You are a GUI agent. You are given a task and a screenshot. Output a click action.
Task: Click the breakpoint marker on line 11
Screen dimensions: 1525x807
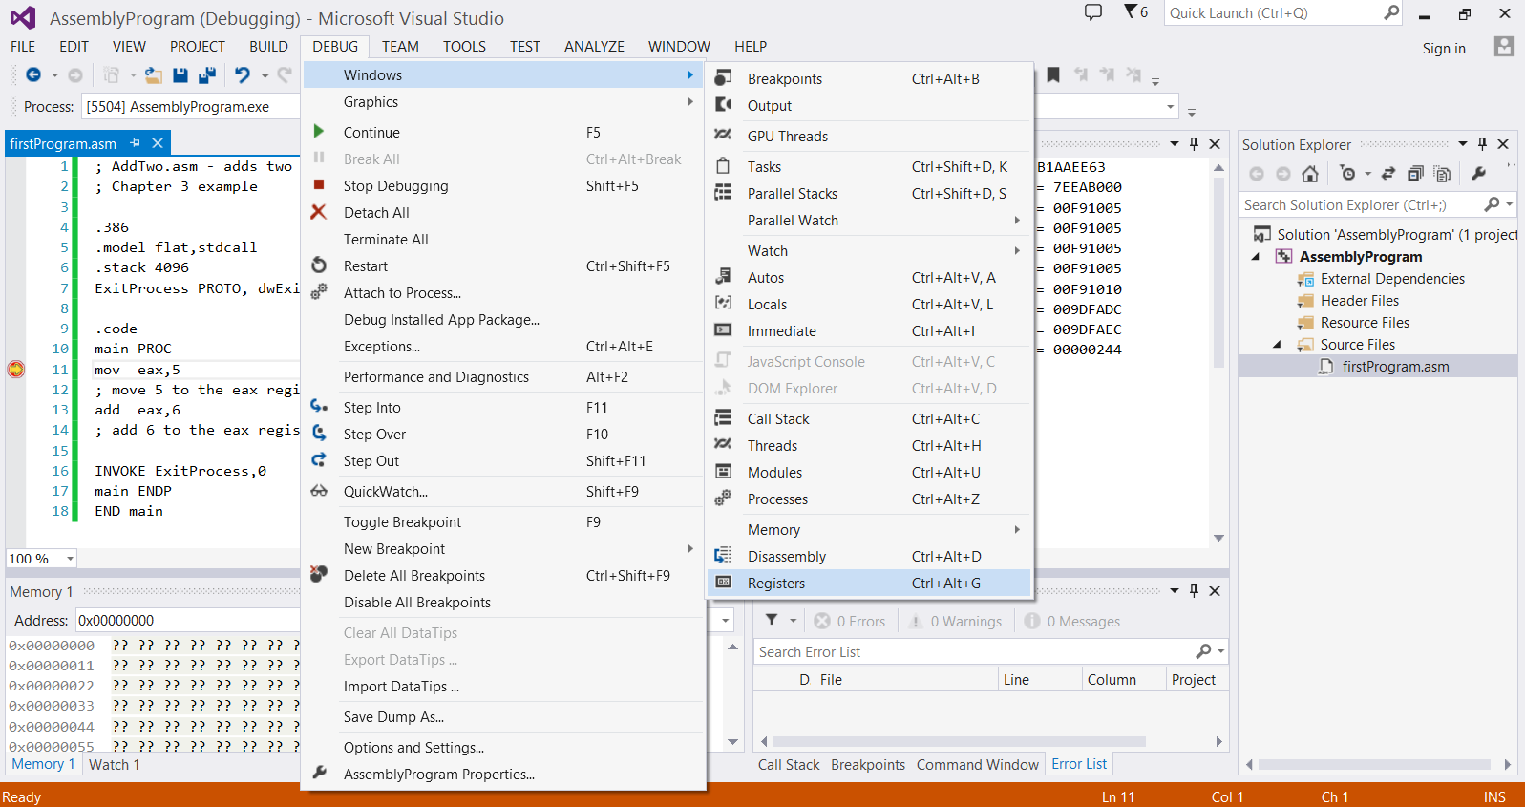tap(16, 370)
